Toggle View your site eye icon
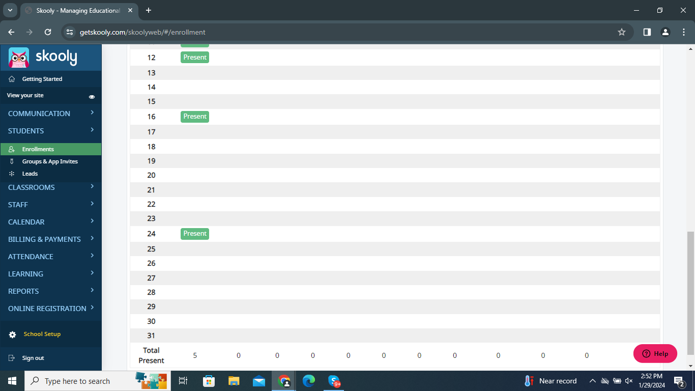Viewport: 695px width, 391px height. point(92,96)
